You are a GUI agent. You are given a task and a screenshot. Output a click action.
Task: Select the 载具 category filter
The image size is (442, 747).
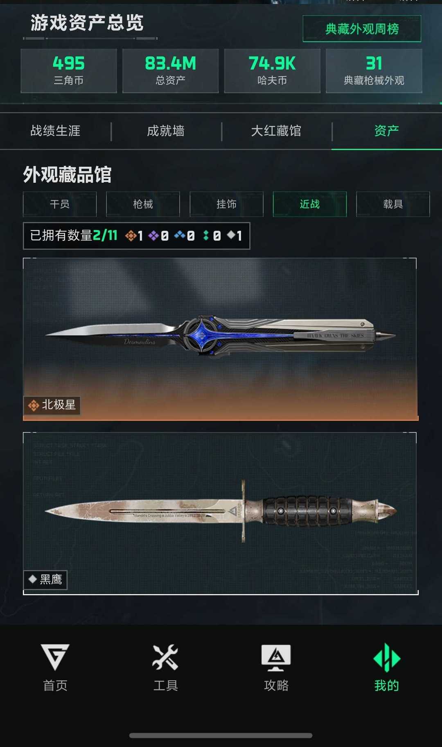click(x=393, y=204)
